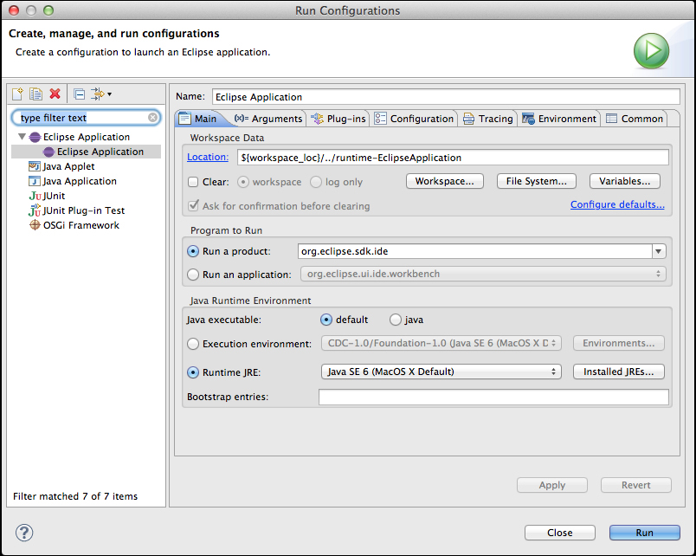Select OSGi Framework launch type
Image resolution: width=696 pixels, height=556 pixels.
click(x=81, y=225)
